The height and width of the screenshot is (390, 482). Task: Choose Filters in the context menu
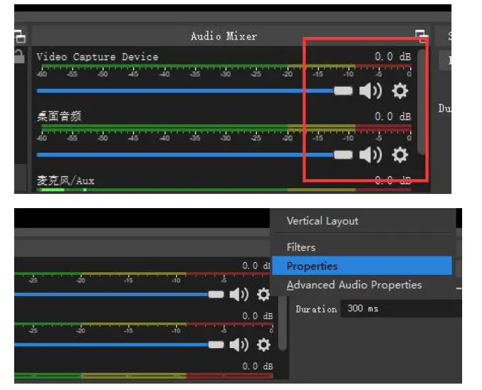click(301, 247)
